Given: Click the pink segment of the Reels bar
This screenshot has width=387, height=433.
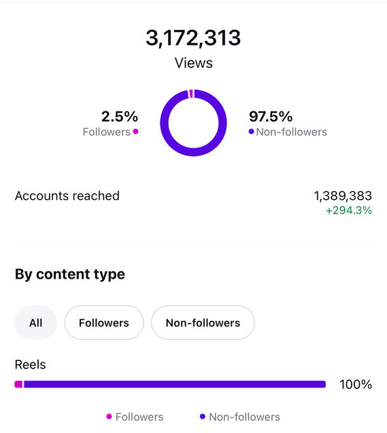Looking at the screenshot, I should 18,384.
